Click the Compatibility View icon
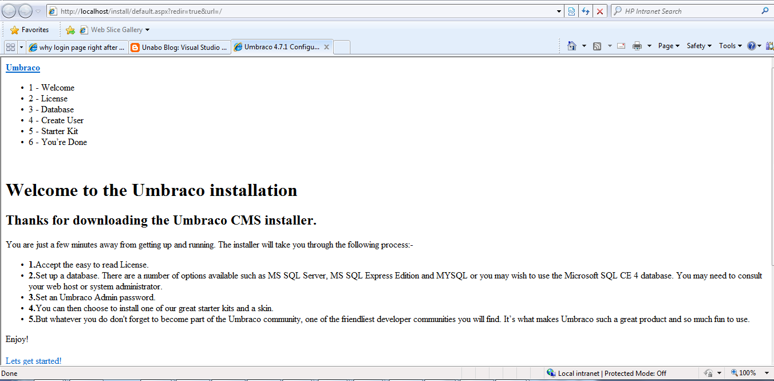This screenshot has width=774, height=381. [571, 11]
